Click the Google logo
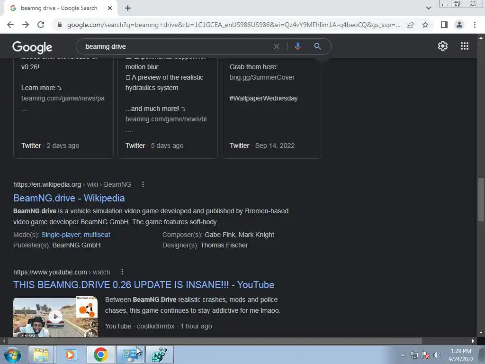The height and width of the screenshot is (364, 485). tap(32, 47)
